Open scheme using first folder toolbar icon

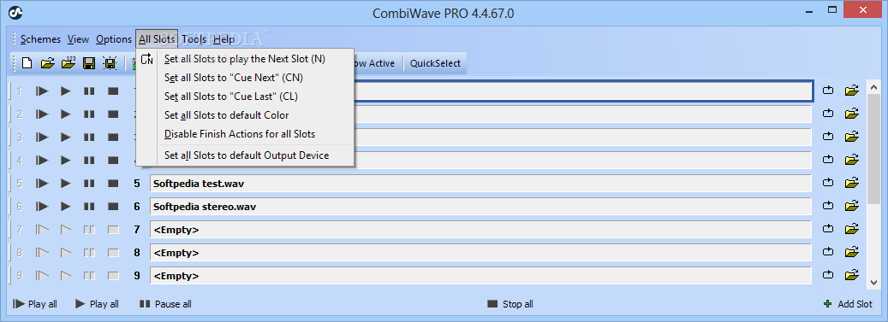click(48, 63)
